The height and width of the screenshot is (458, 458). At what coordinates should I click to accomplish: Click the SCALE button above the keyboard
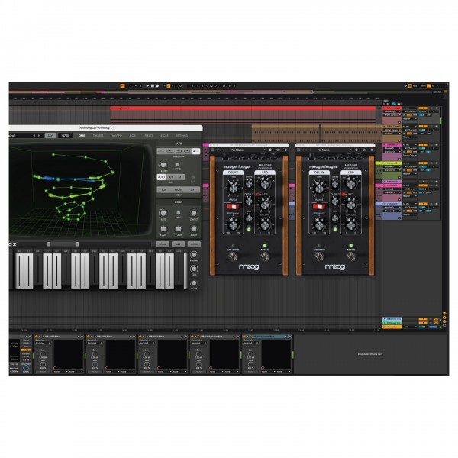pos(163,244)
